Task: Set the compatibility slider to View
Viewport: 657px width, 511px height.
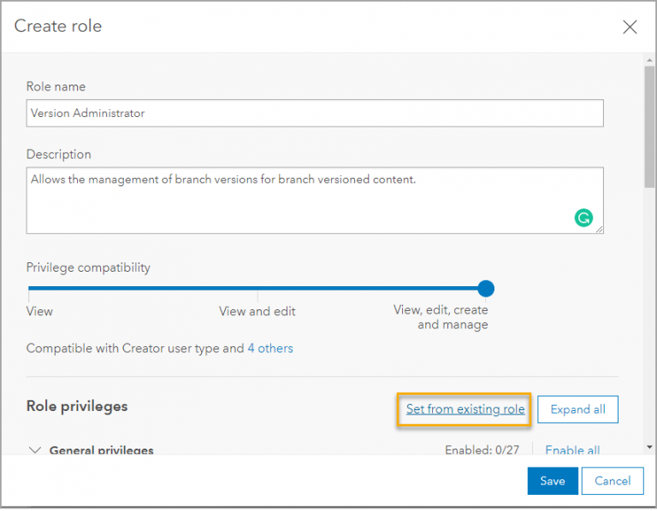Action: [x=29, y=289]
